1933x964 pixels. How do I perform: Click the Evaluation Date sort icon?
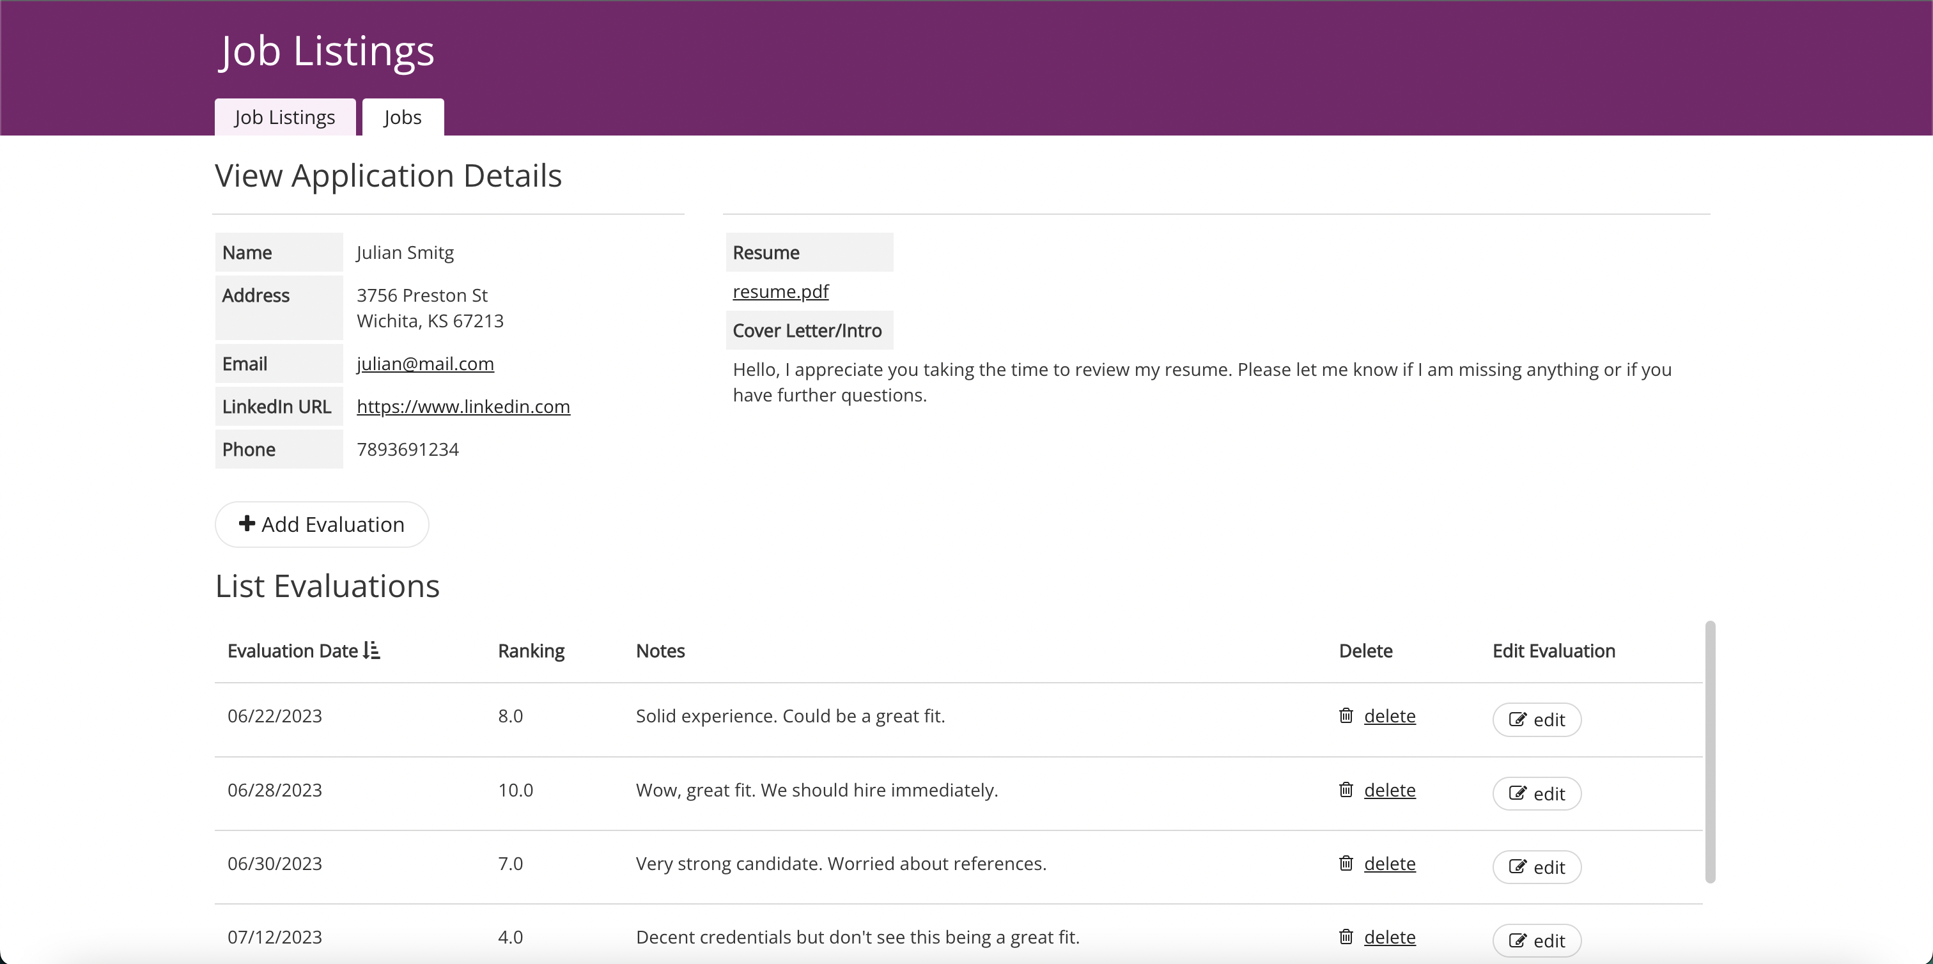[371, 650]
